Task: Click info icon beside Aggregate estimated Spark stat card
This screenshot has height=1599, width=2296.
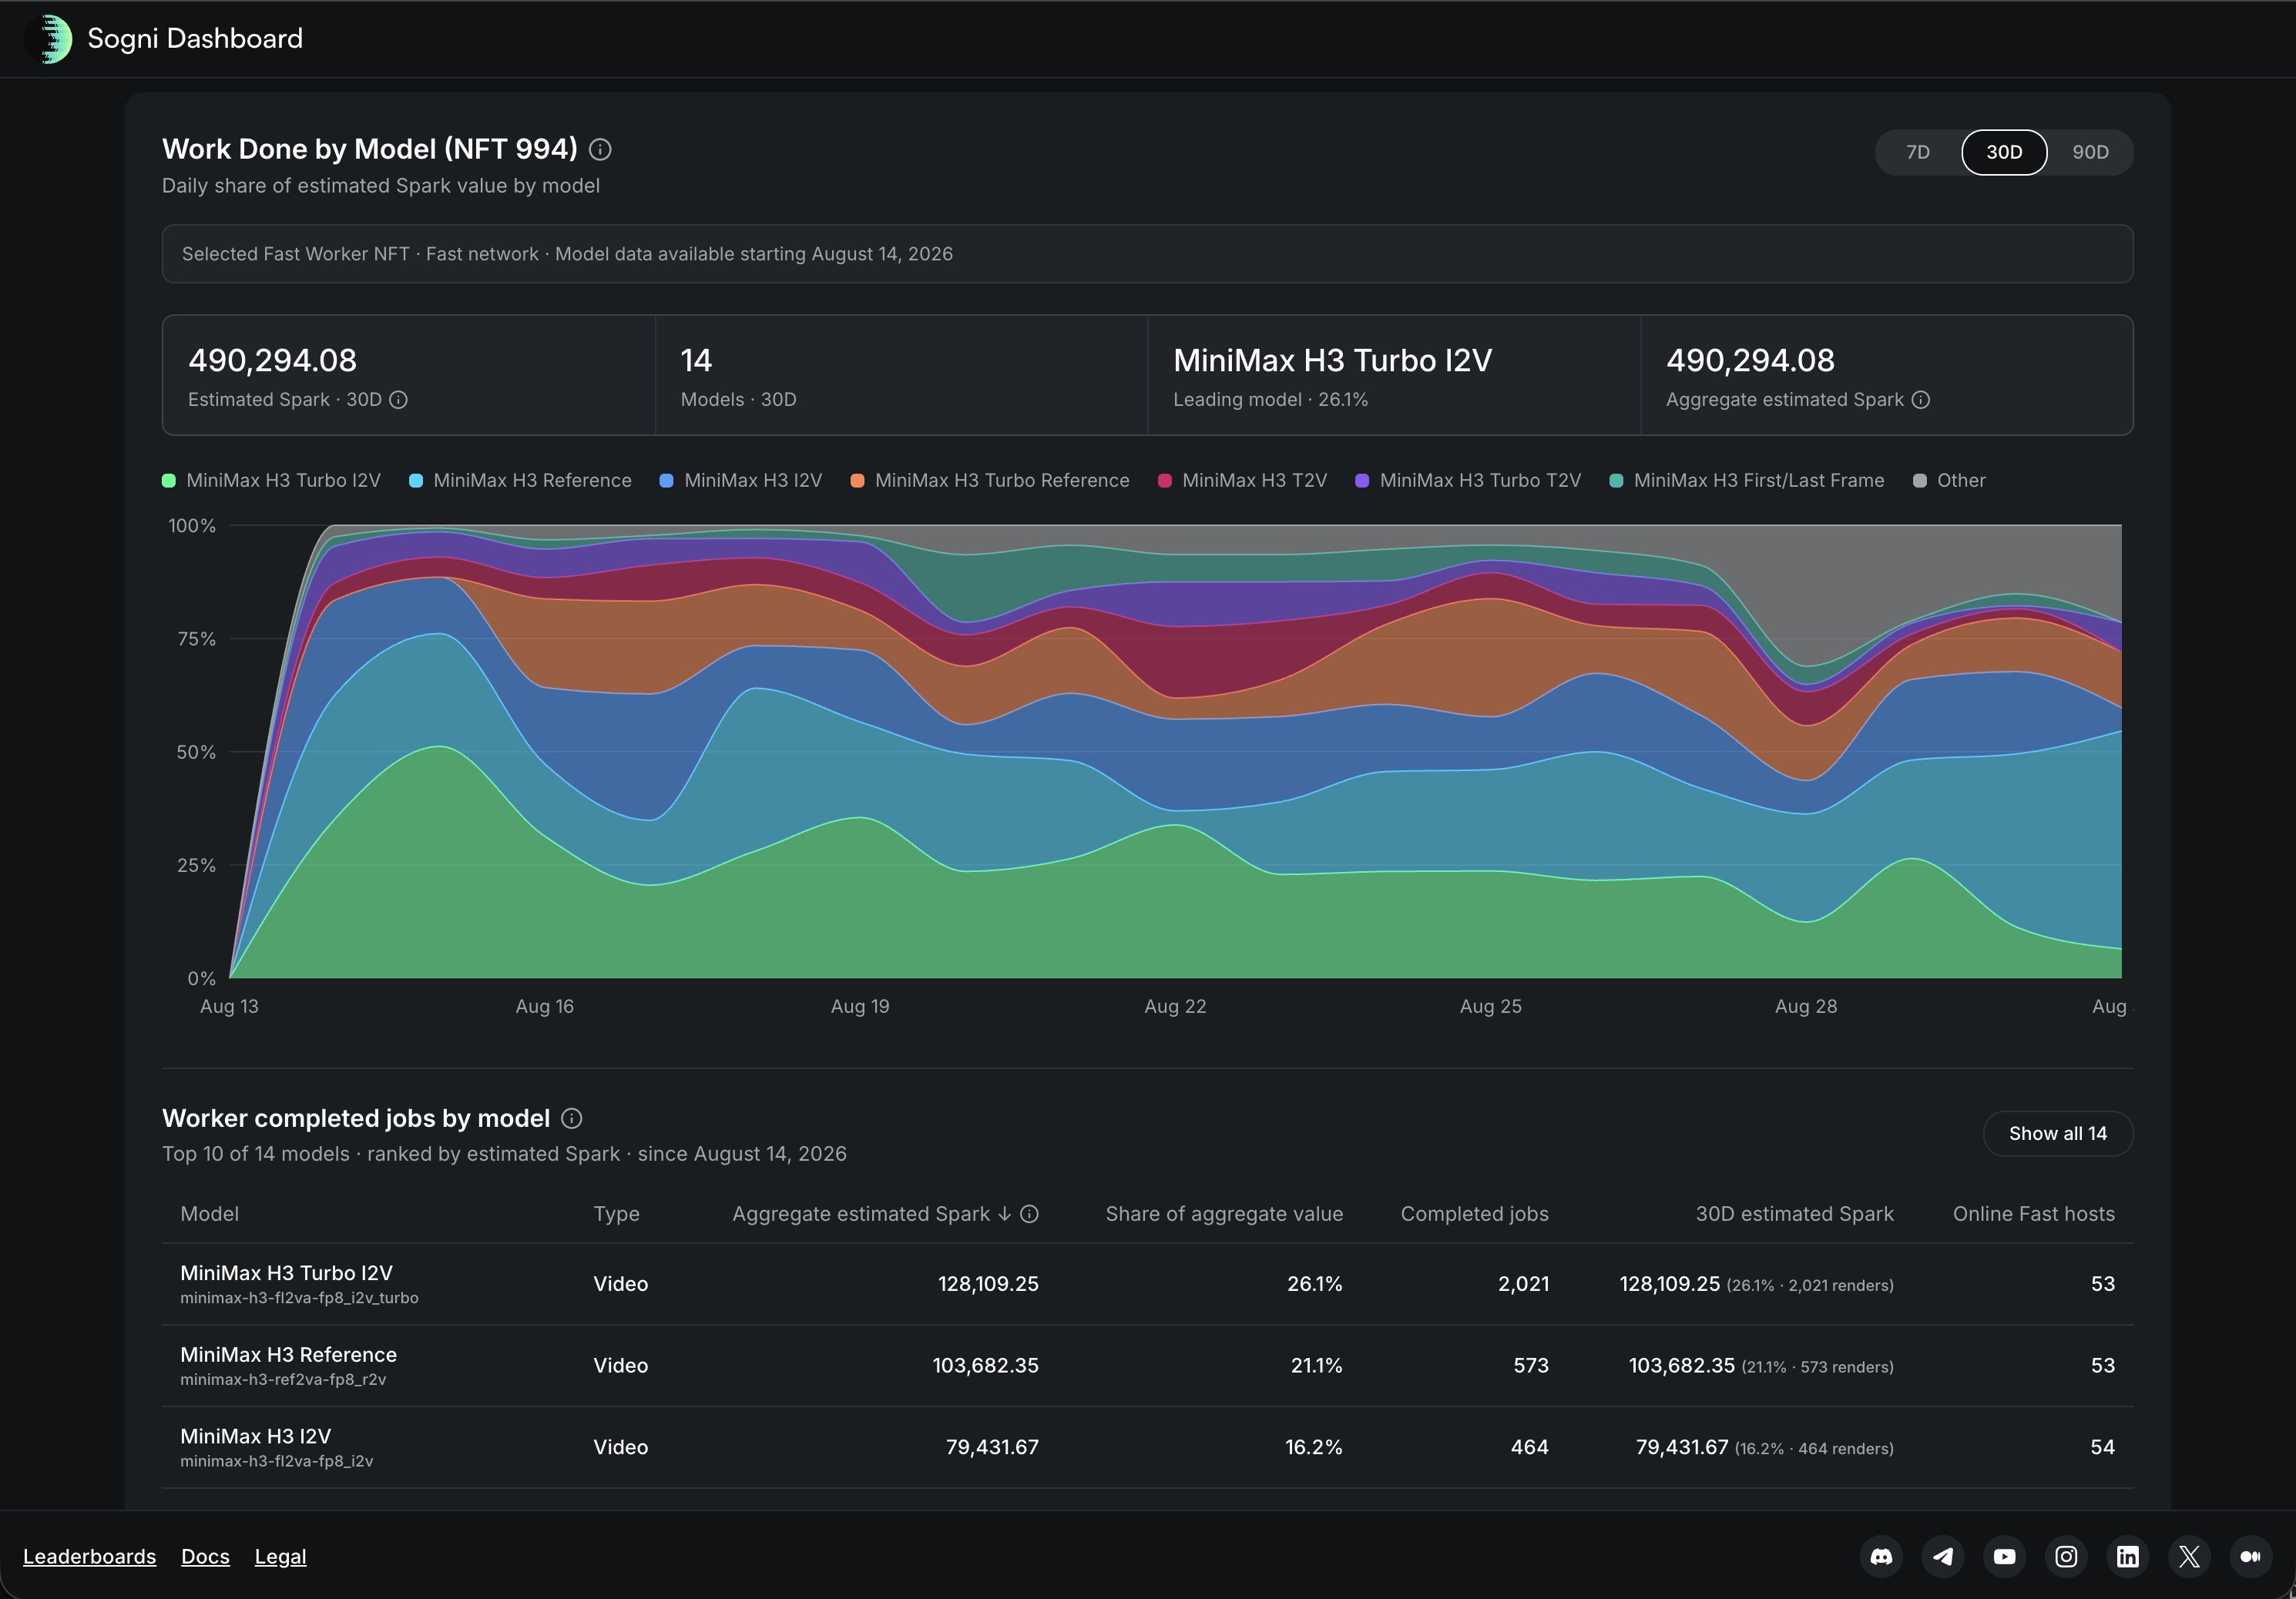Action: tap(1920, 400)
